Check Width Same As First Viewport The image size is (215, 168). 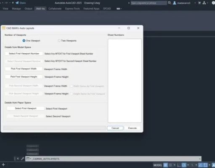(71, 86)
